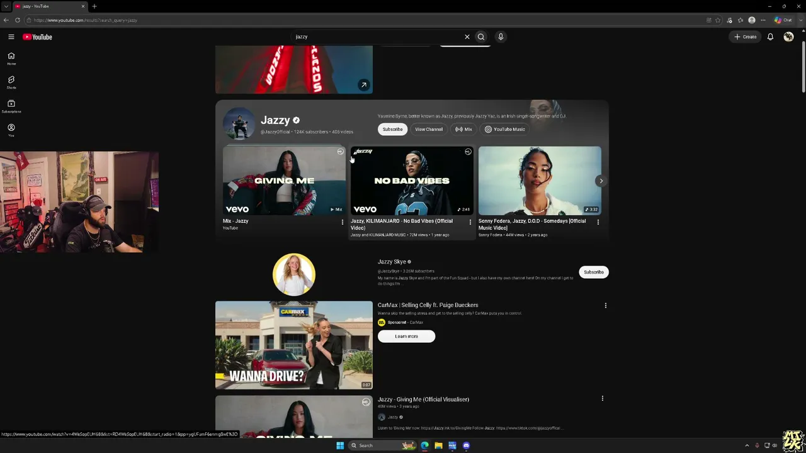This screenshot has width=806, height=453.
Task: Click Learn more on the CarMax ad
Action: pos(406,337)
